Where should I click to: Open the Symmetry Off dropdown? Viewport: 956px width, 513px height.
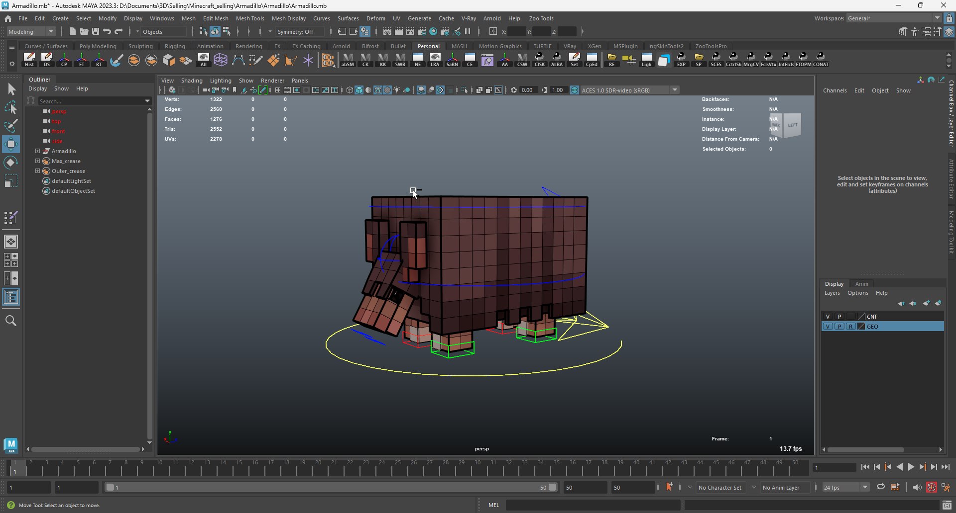tap(300, 31)
